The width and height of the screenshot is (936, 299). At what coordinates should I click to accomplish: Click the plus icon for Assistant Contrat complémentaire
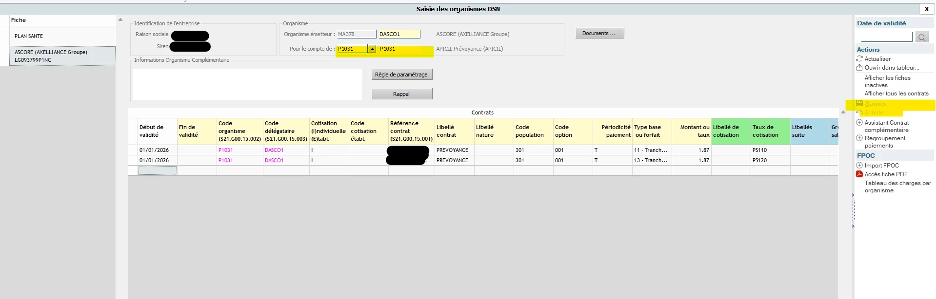pos(859,122)
